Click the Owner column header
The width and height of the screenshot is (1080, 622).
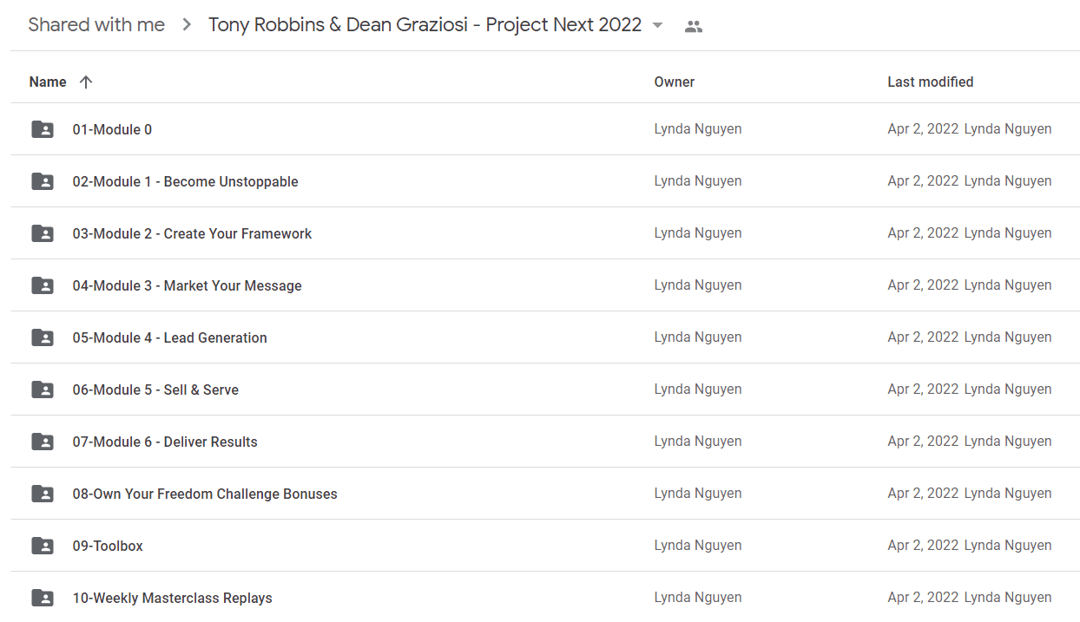[x=675, y=82]
